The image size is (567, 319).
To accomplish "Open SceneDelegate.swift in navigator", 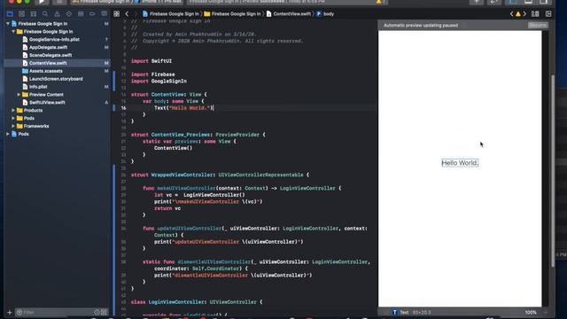I will coord(50,55).
